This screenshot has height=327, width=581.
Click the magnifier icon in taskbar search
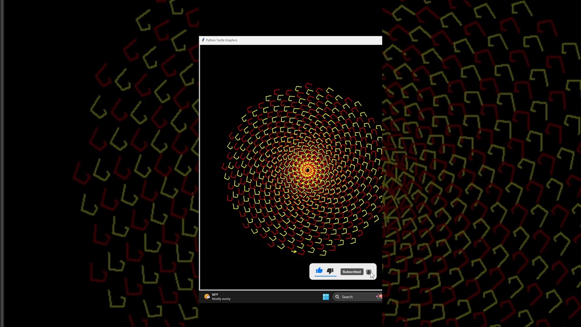pos(337,297)
